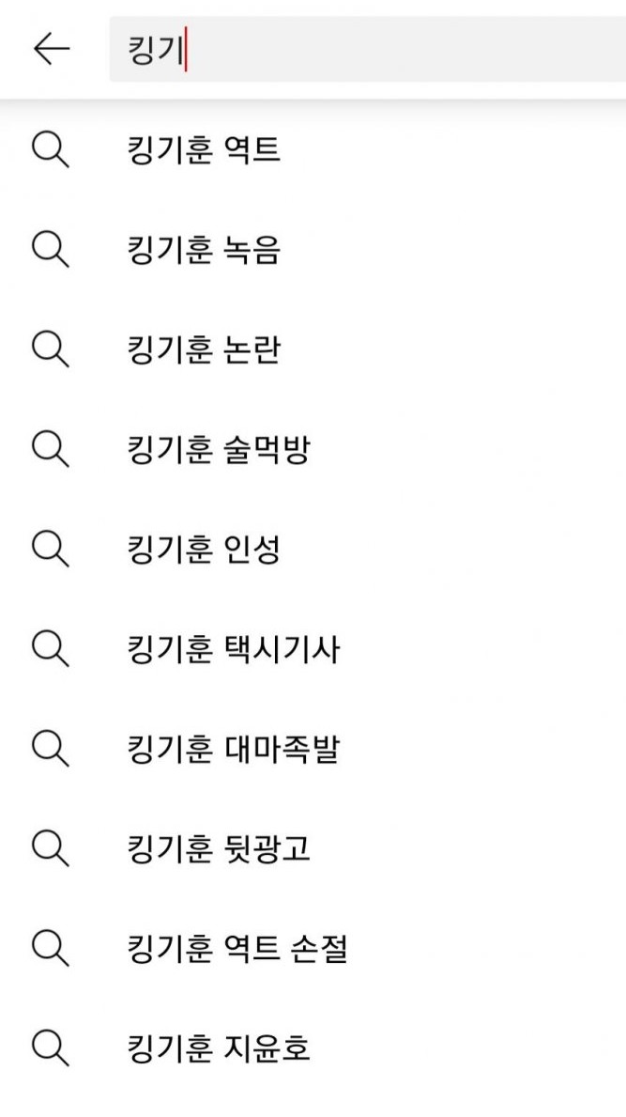Tap search icon beside 킹기훈 택시기사

pyautogui.click(x=51, y=649)
